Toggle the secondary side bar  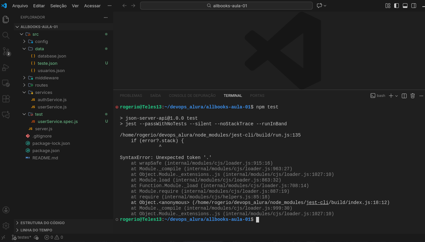414,6
